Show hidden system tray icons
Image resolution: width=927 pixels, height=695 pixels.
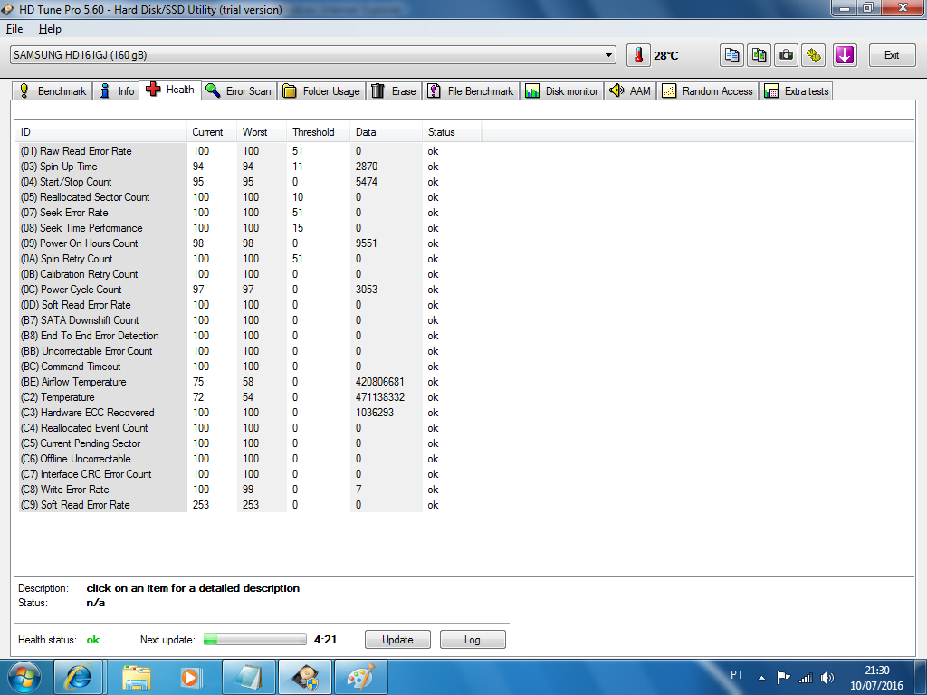[x=762, y=678]
